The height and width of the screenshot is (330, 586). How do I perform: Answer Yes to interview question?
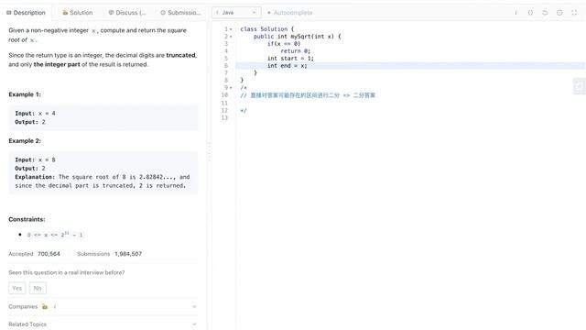tap(17, 288)
